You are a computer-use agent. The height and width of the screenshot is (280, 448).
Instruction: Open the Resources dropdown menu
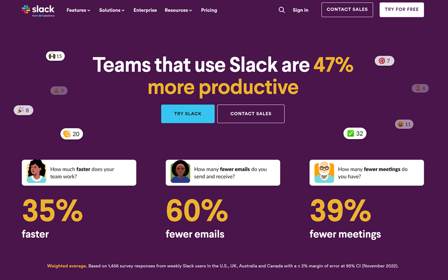179,10
